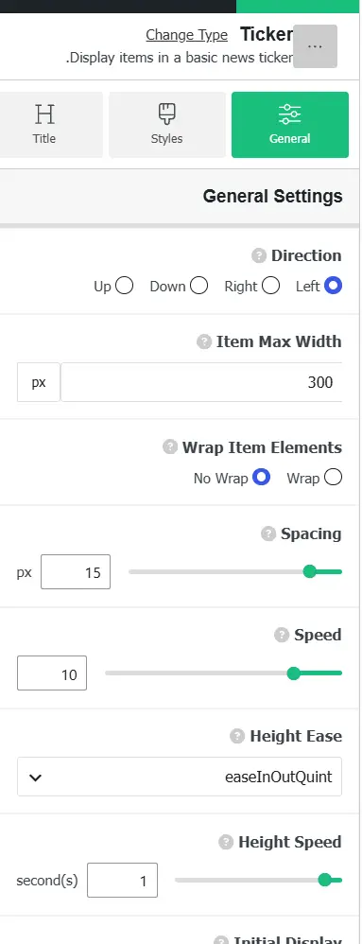Click the help icon next to Direction
362x944 pixels.
(259, 256)
